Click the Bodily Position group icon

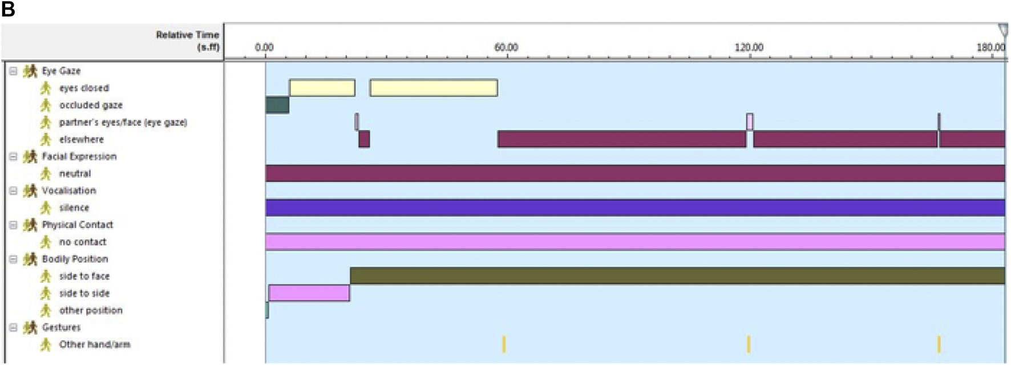30,259
